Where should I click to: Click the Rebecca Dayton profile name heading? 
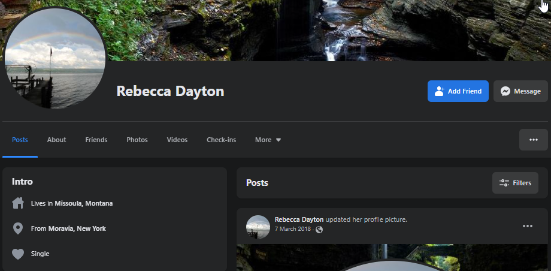click(x=170, y=91)
